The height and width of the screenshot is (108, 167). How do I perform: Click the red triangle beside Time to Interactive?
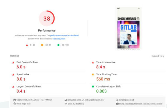pos(93,62)
